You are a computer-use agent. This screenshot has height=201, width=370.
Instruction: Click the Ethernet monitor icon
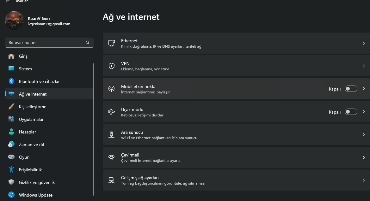pyautogui.click(x=111, y=43)
